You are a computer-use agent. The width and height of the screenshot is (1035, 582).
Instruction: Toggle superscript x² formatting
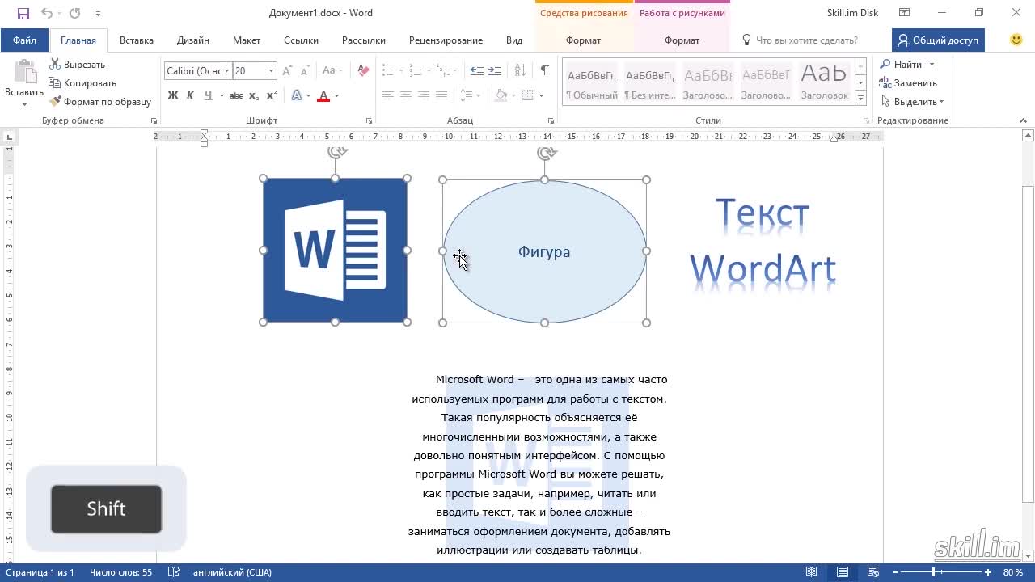(x=272, y=95)
